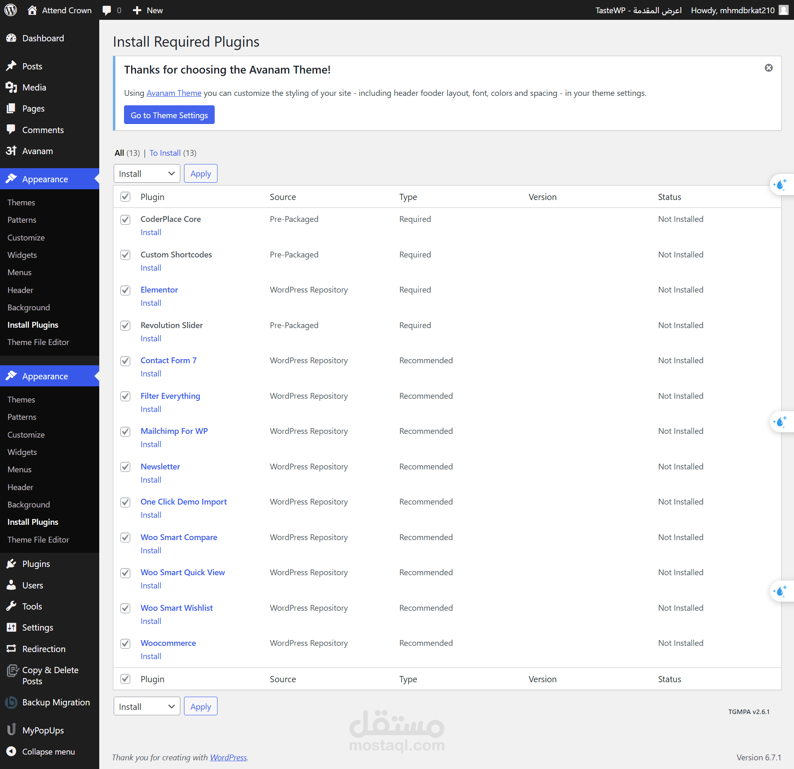794x769 pixels.
Task: Click the Tools wrench icon
Action: 11,606
